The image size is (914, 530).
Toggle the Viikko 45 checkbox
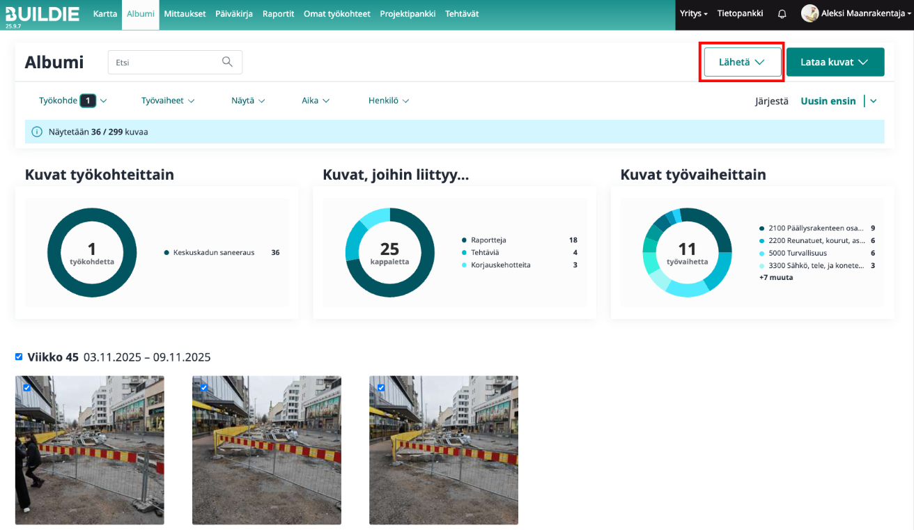pos(19,357)
